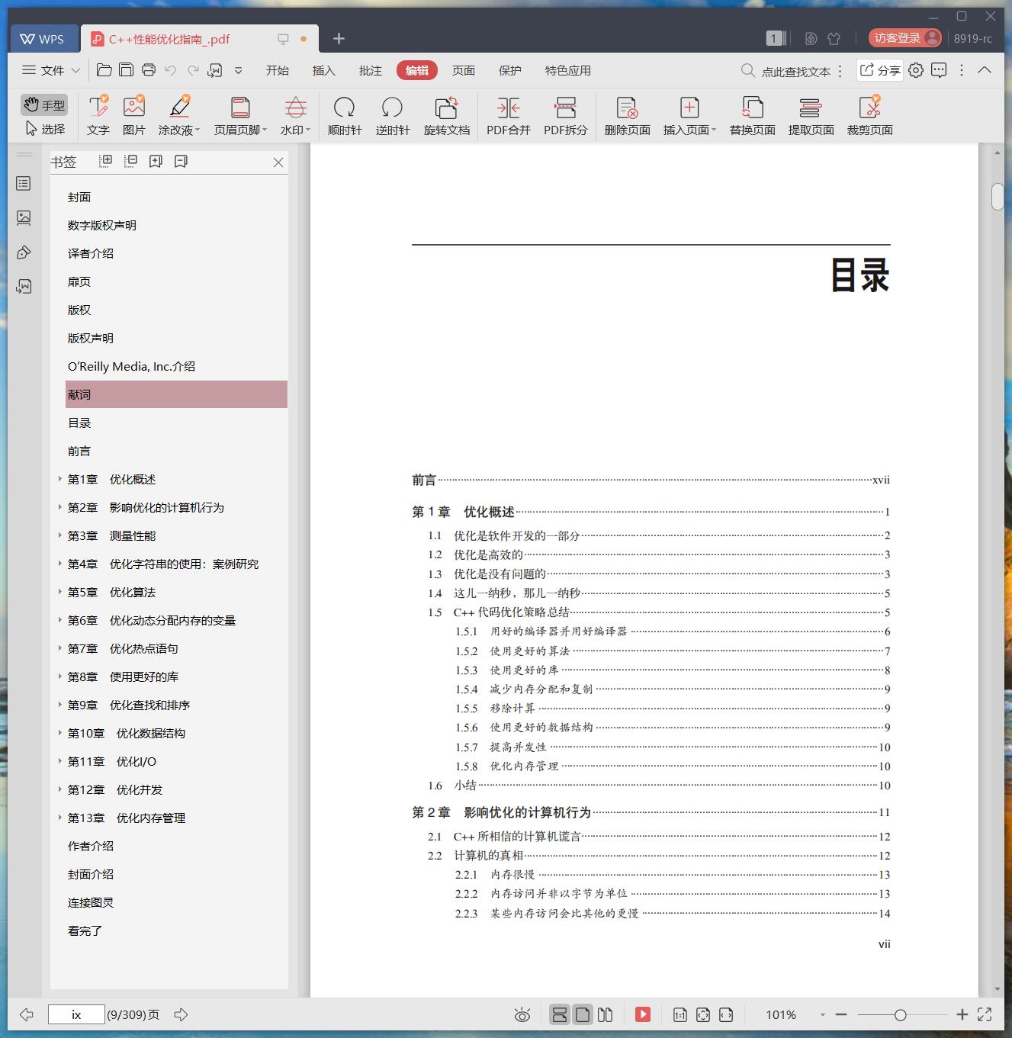Select the 文字 text edit tool

coord(98,116)
